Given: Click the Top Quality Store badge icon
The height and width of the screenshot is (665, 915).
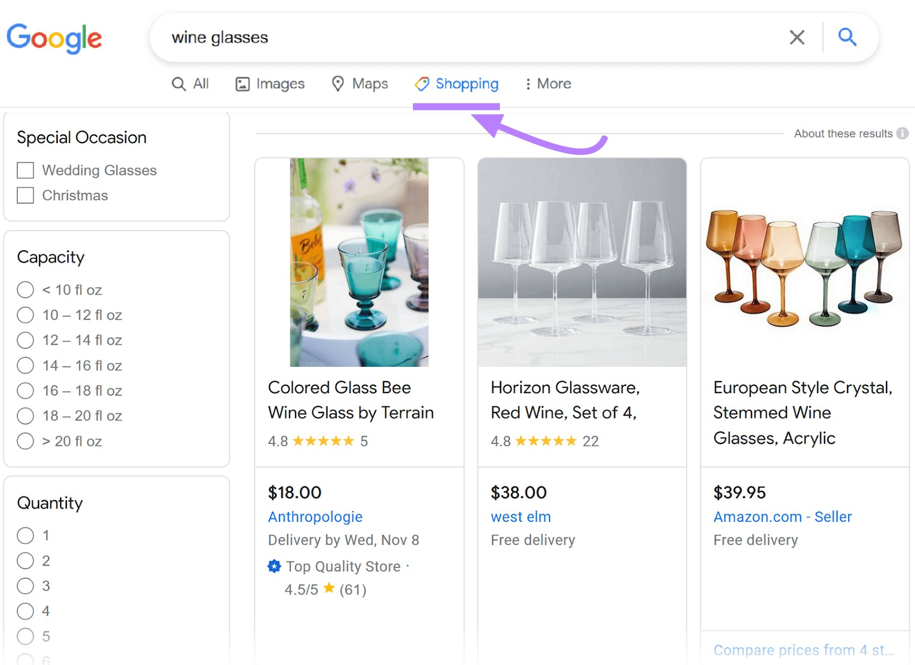Looking at the screenshot, I should tap(274, 566).
